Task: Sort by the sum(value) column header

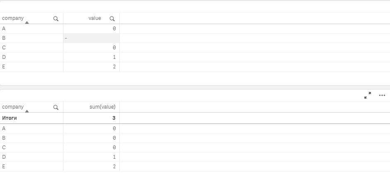Action: point(103,107)
